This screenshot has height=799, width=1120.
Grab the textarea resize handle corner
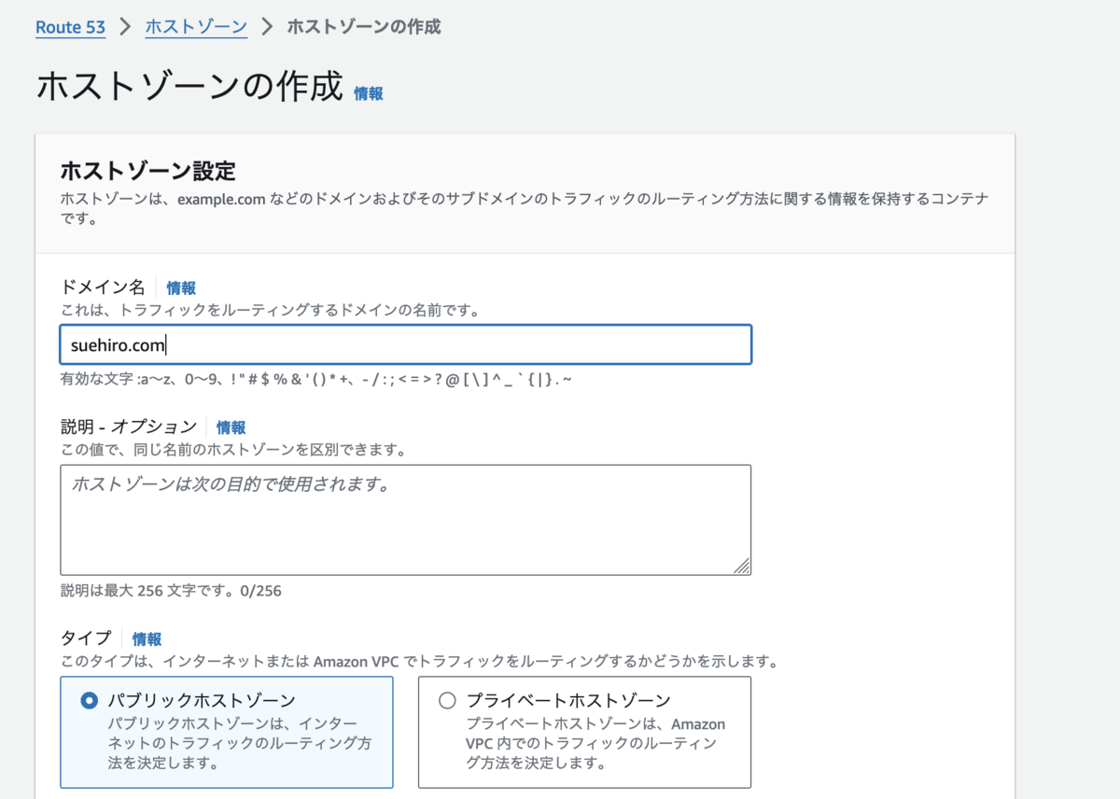pos(742,566)
